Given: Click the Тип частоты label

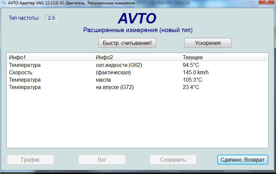Looking at the screenshot, I should [24, 18].
